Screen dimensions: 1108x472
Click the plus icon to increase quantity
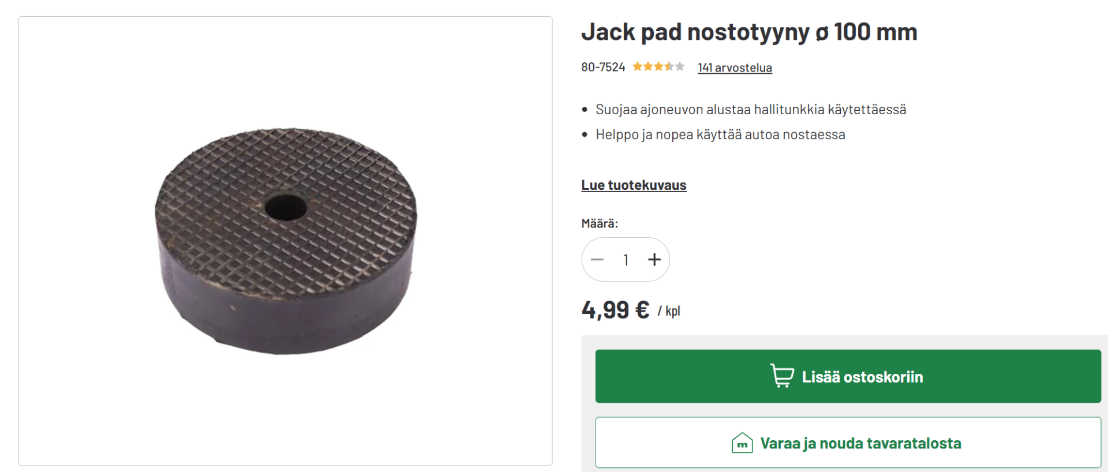coord(654,260)
